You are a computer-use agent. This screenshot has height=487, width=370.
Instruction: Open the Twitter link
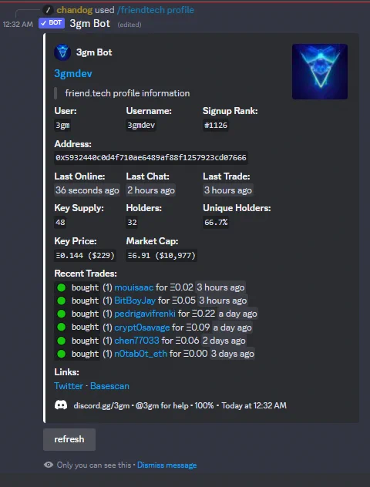click(69, 386)
